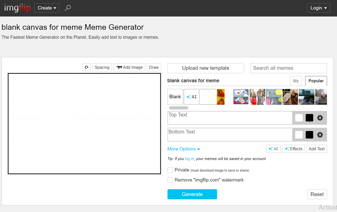The image size is (337, 212).
Task: Check Remove imgflip.com watermark
Action: point(170,180)
